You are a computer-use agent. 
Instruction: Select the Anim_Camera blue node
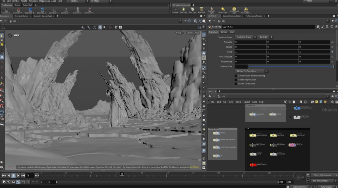point(297,108)
